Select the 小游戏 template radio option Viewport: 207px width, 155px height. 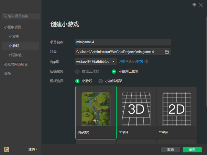point(77,81)
